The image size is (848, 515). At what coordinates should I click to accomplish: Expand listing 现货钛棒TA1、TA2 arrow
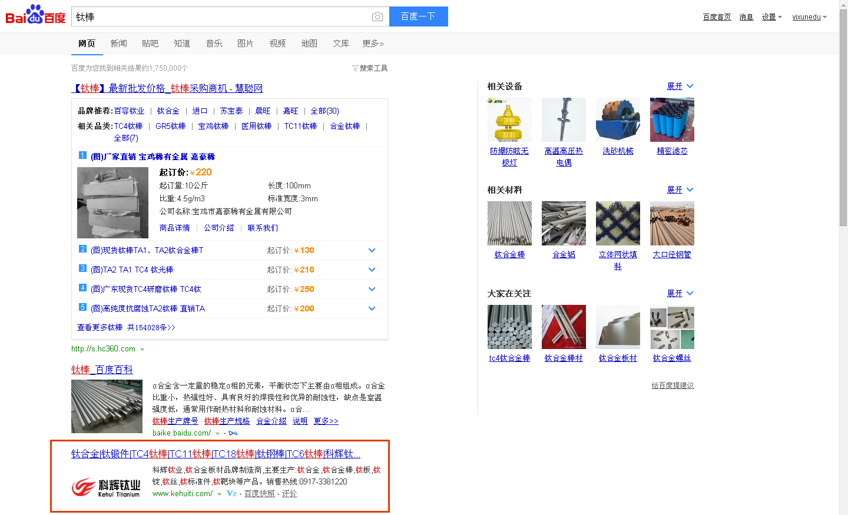[372, 250]
